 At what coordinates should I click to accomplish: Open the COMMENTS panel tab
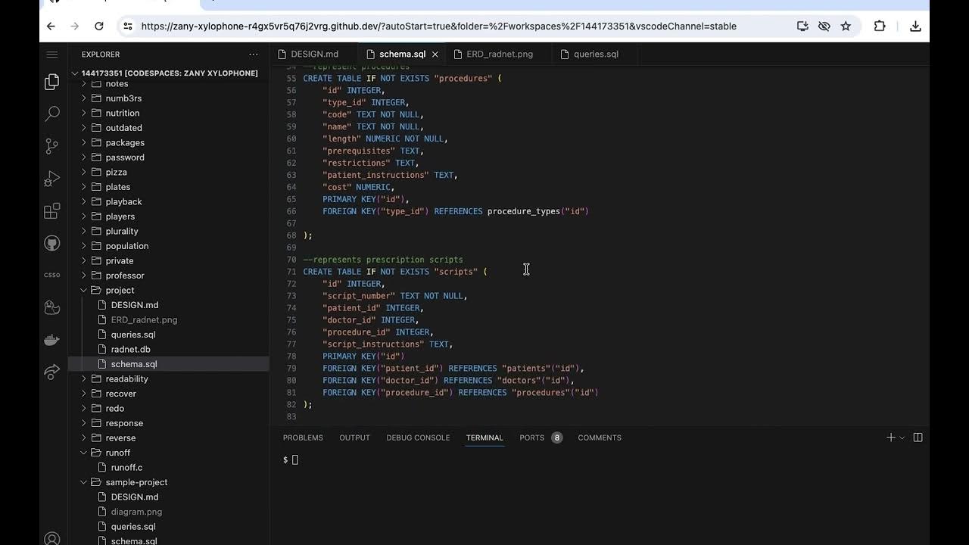pos(600,438)
